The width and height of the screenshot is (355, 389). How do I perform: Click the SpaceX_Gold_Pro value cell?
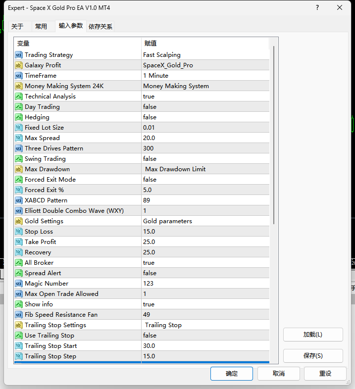click(205, 65)
